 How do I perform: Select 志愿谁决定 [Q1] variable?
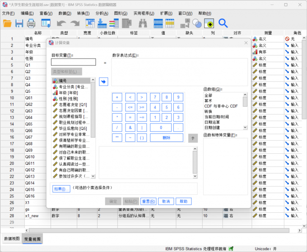pos(71,105)
